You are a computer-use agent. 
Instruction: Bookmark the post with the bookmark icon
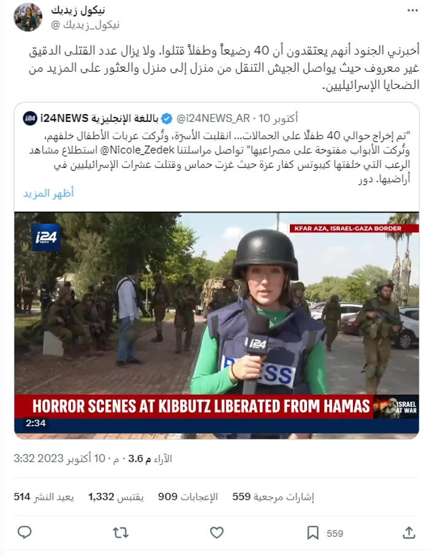[313, 533]
